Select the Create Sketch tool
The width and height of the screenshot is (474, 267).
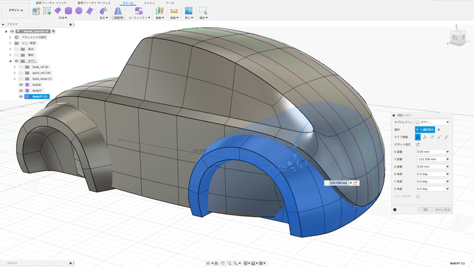47,11
